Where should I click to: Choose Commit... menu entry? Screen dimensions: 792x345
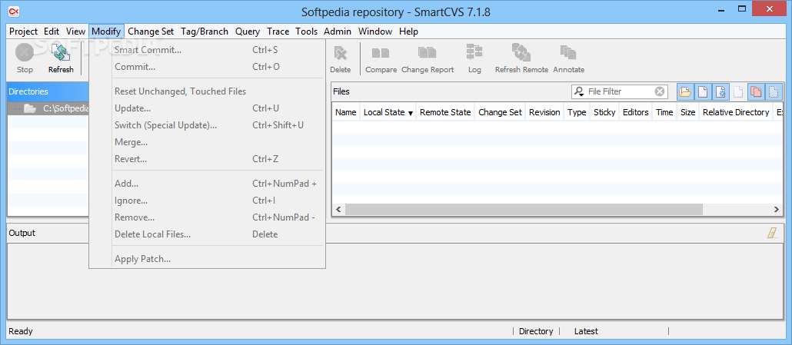click(207, 67)
